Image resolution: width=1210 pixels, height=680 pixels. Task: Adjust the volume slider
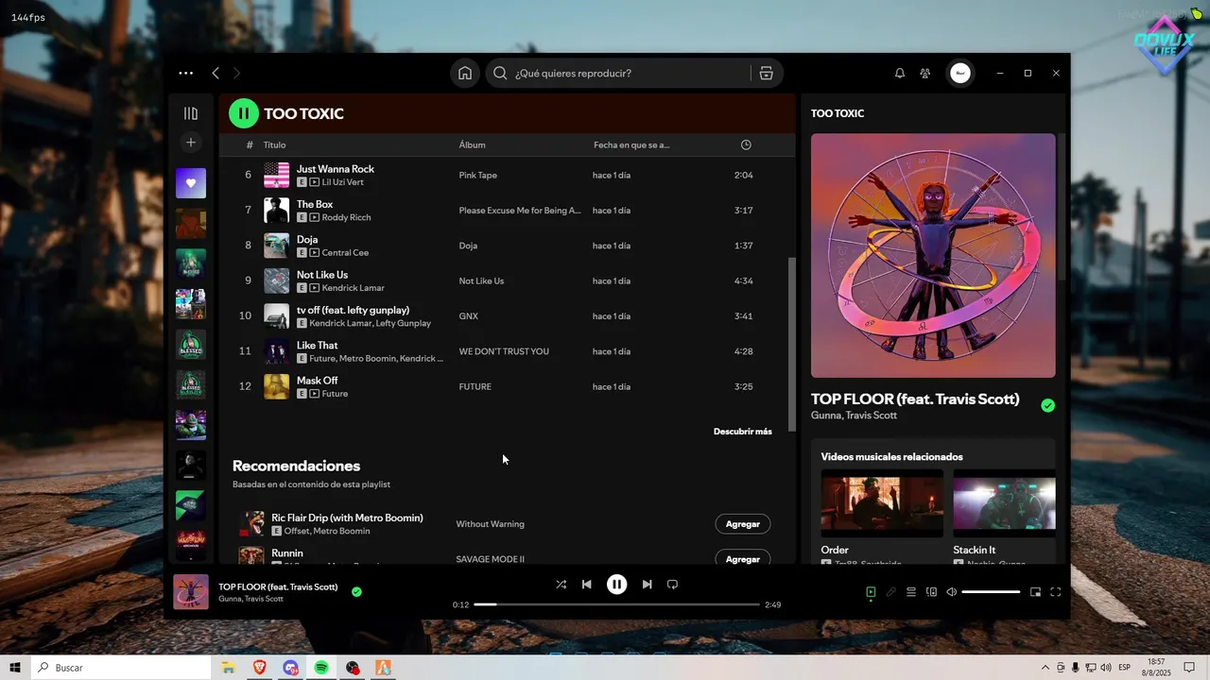991,592
